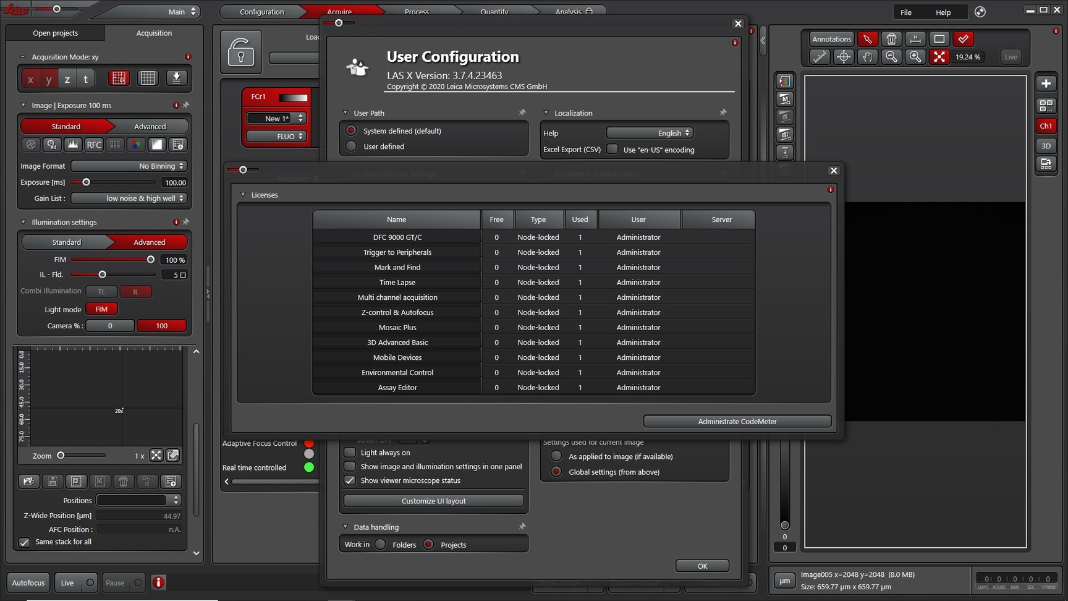Uncheck Show viewer microscope status
The image size is (1068, 601).
[350, 480]
